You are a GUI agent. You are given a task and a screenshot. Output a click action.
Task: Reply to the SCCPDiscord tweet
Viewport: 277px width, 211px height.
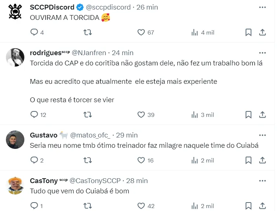click(x=34, y=32)
